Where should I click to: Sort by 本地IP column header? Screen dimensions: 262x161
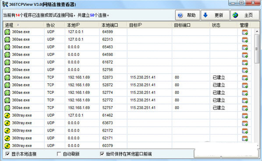tap(82, 25)
